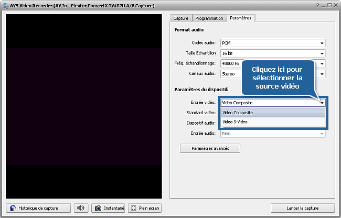Viewport: 341px width, 218px height.
Task: Choose Video S-Video from the list
Action: tap(273, 122)
